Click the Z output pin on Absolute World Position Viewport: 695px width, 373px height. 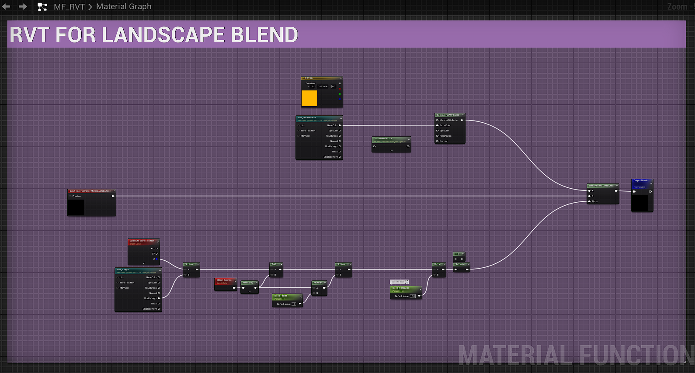[157, 259]
